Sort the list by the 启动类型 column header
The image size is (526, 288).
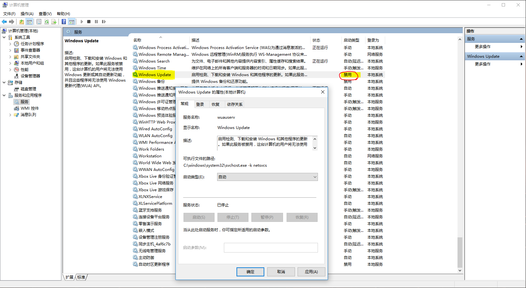point(353,40)
